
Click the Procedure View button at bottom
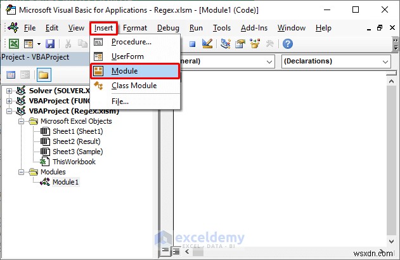(x=165, y=251)
